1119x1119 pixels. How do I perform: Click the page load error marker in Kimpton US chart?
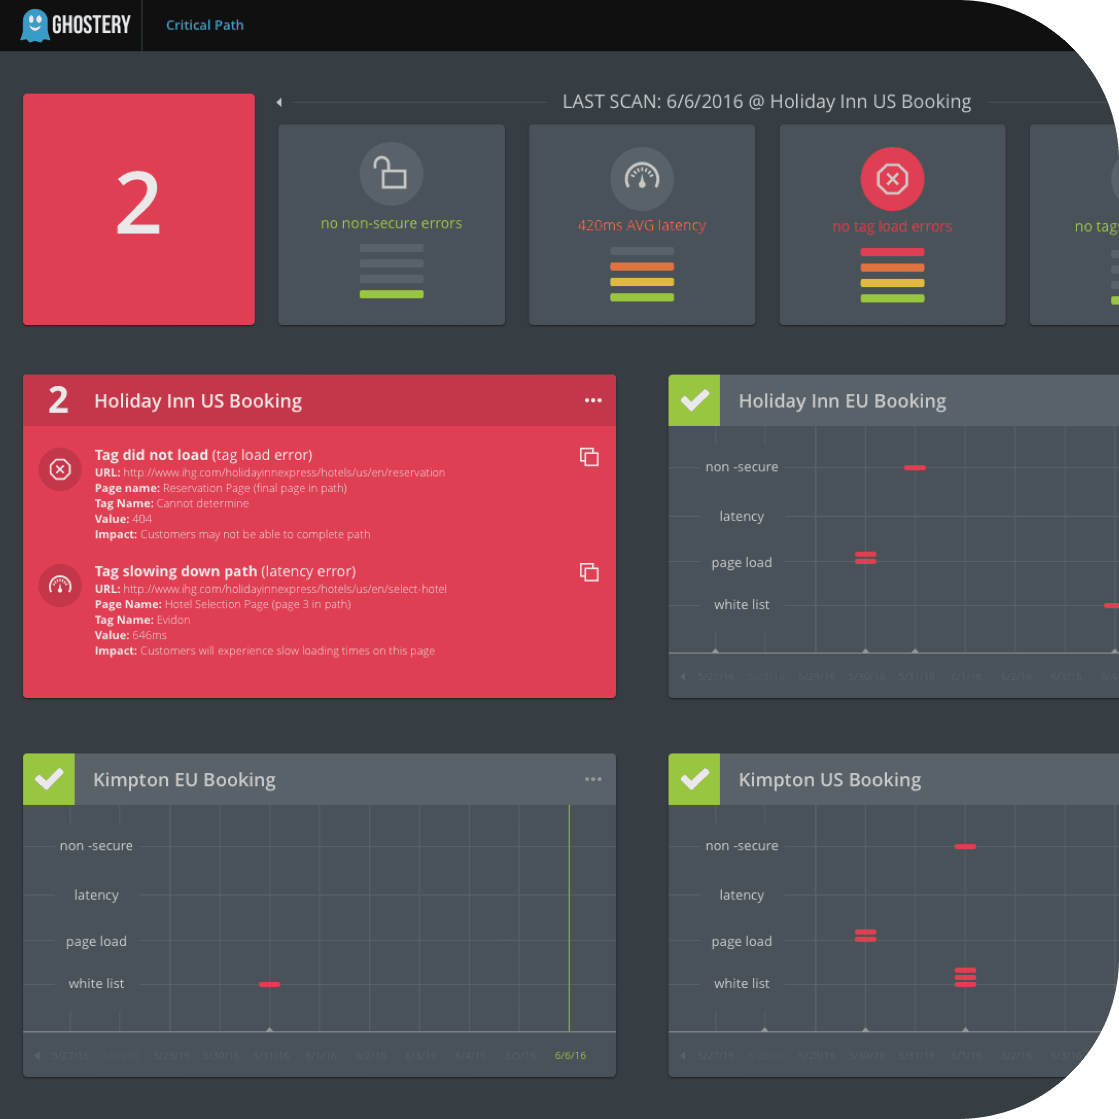pos(865,935)
